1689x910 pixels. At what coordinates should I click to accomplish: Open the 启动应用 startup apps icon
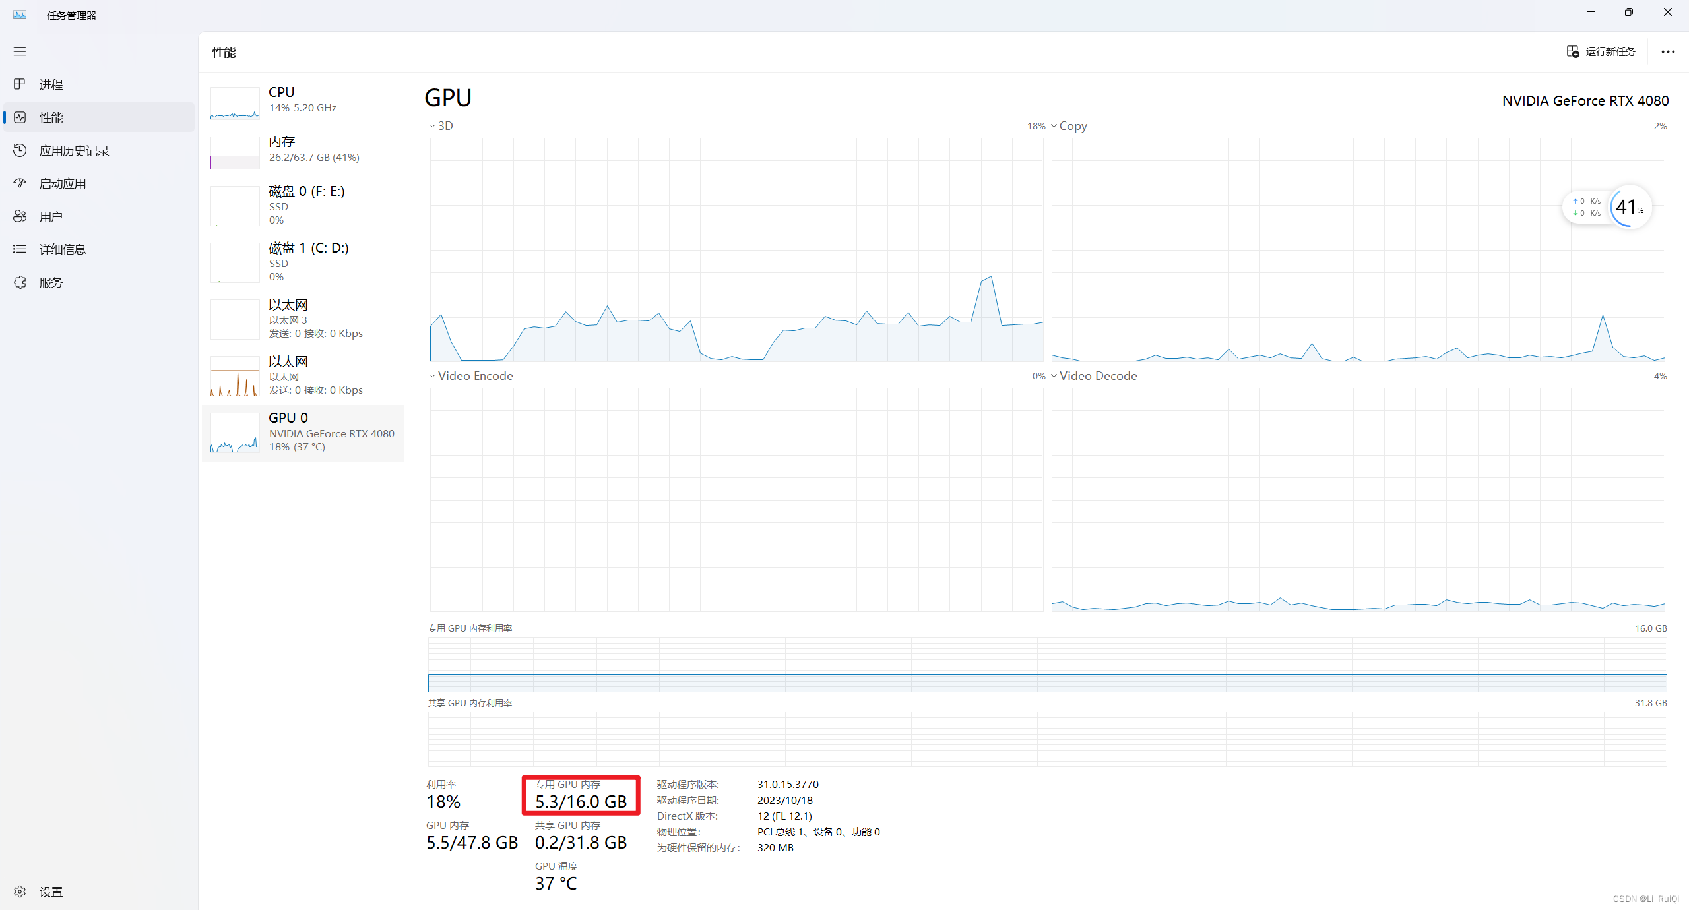(x=20, y=183)
